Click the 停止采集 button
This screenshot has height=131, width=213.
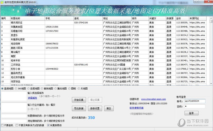pos(95,100)
